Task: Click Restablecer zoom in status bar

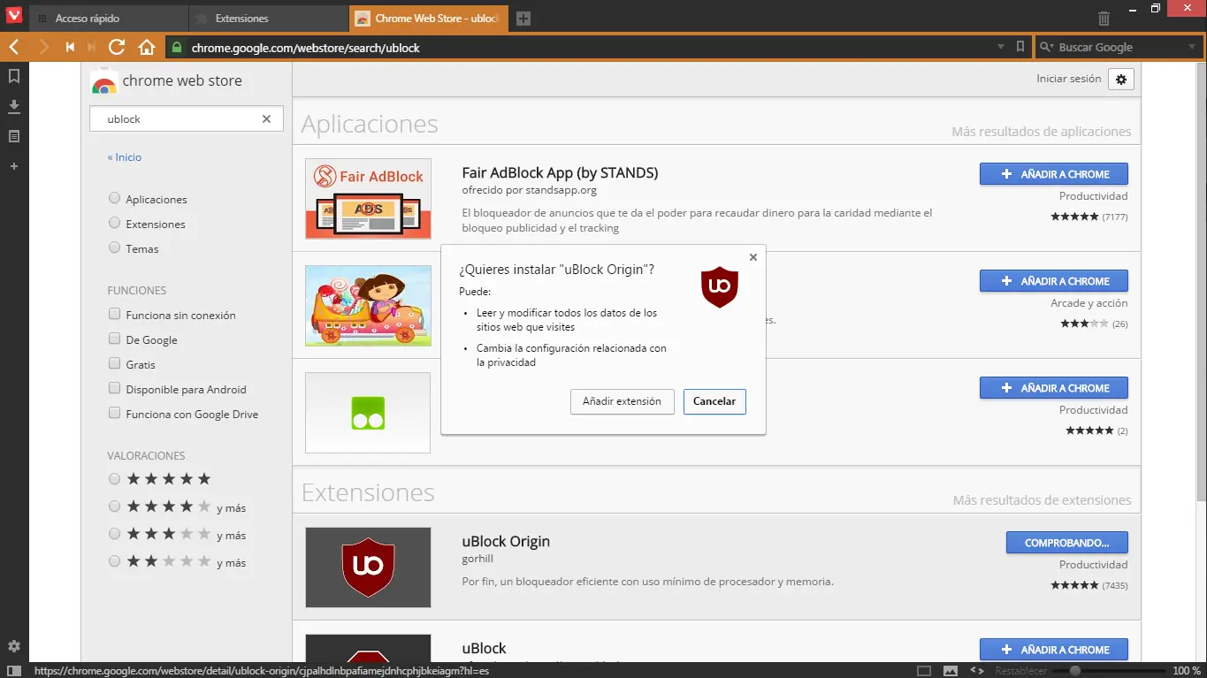Action: [x=1021, y=671]
